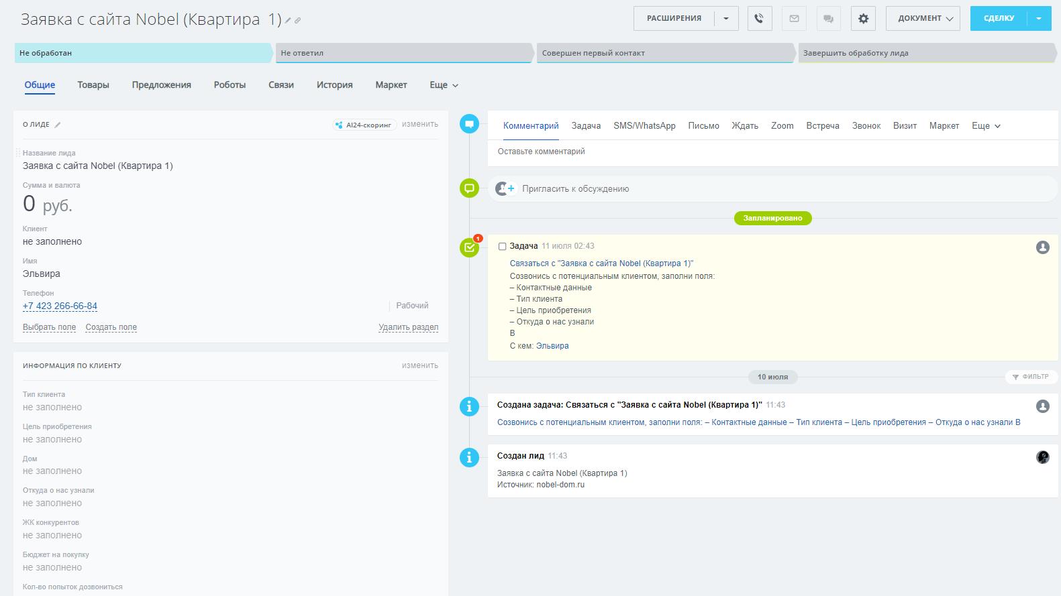The width and height of the screenshot is (1061, 596).
Task: Click the AI24-скоринг button
Action: point(364,125)
